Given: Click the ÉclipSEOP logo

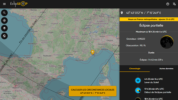Looking at the screenshot, I should [x=19, y=4].
